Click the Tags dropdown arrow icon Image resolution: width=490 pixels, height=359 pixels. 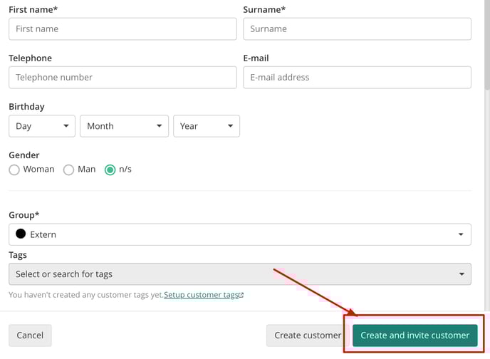coord(462,274)
